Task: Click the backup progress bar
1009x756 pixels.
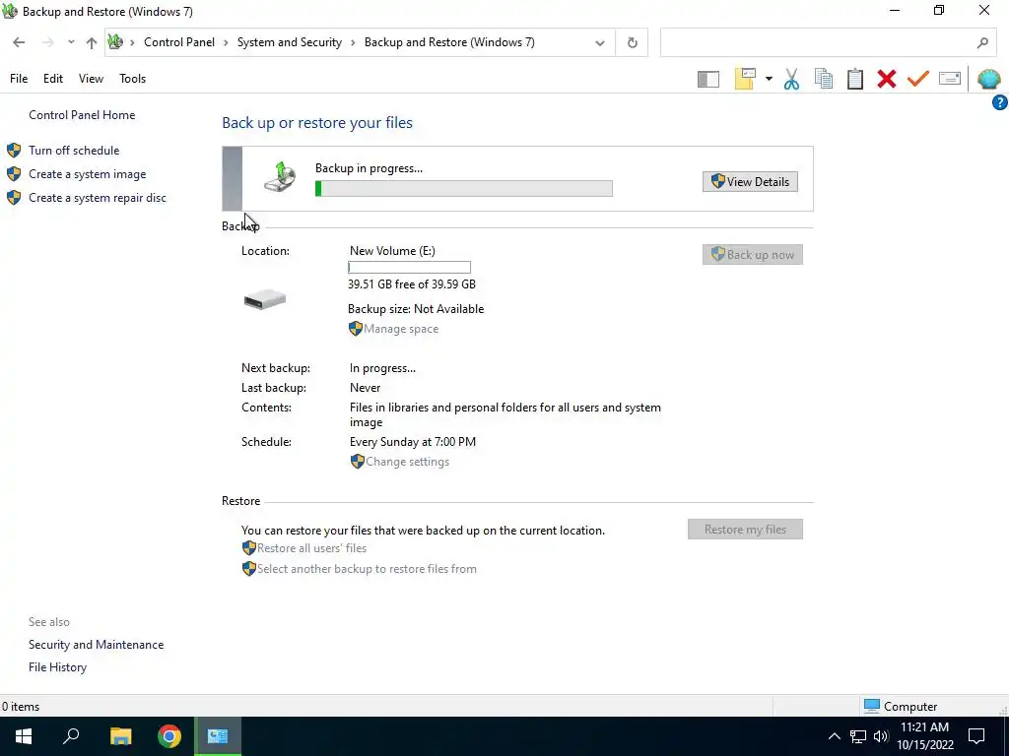Action: [463, 188]
